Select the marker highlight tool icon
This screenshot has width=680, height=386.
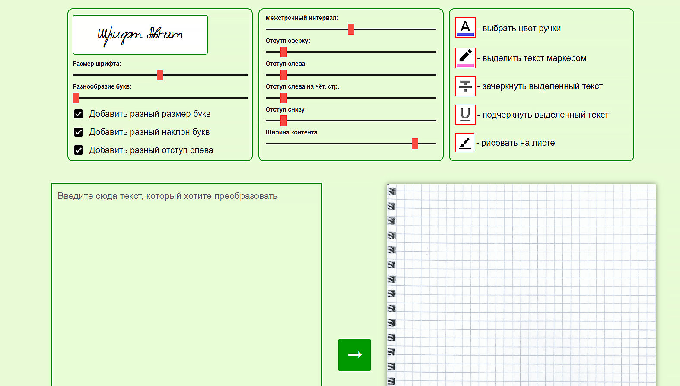click(x=465, y=58)
